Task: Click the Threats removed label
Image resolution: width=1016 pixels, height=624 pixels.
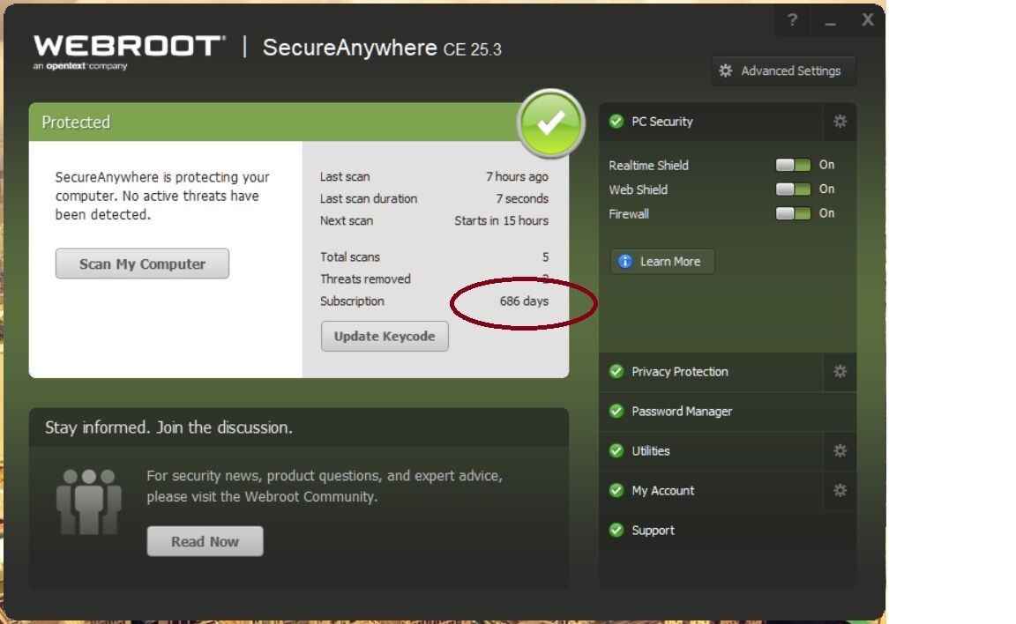Action: point(365,279)
